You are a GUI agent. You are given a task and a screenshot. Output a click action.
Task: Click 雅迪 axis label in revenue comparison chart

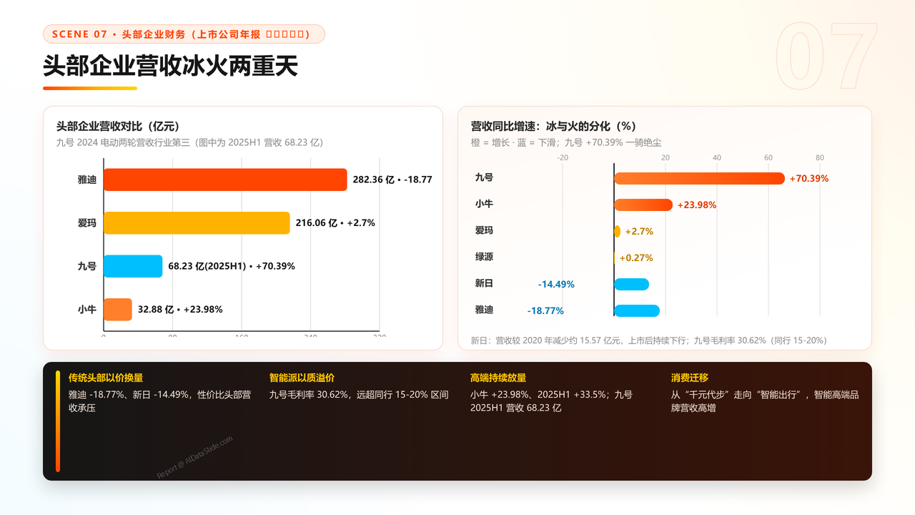(87, 180)
